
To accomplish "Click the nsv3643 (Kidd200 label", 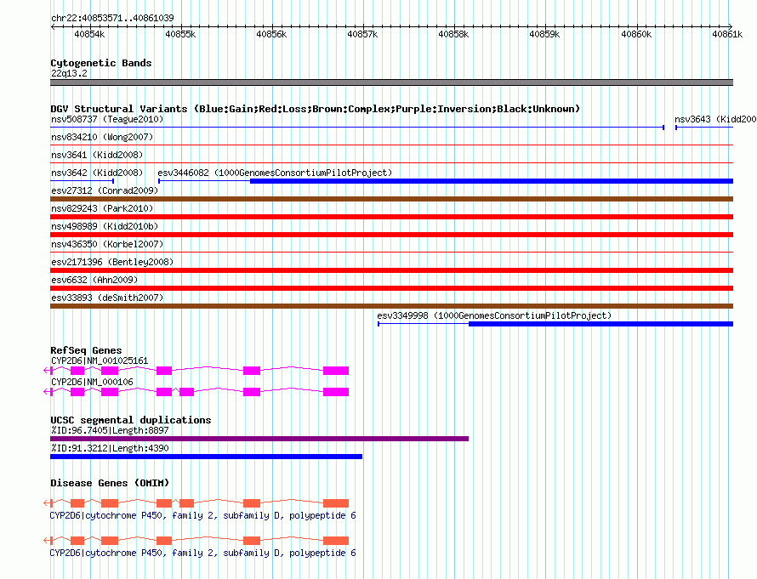I will coord(715,119).
